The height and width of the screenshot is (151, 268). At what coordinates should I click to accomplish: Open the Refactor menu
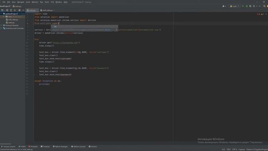(x=35, y=2)
